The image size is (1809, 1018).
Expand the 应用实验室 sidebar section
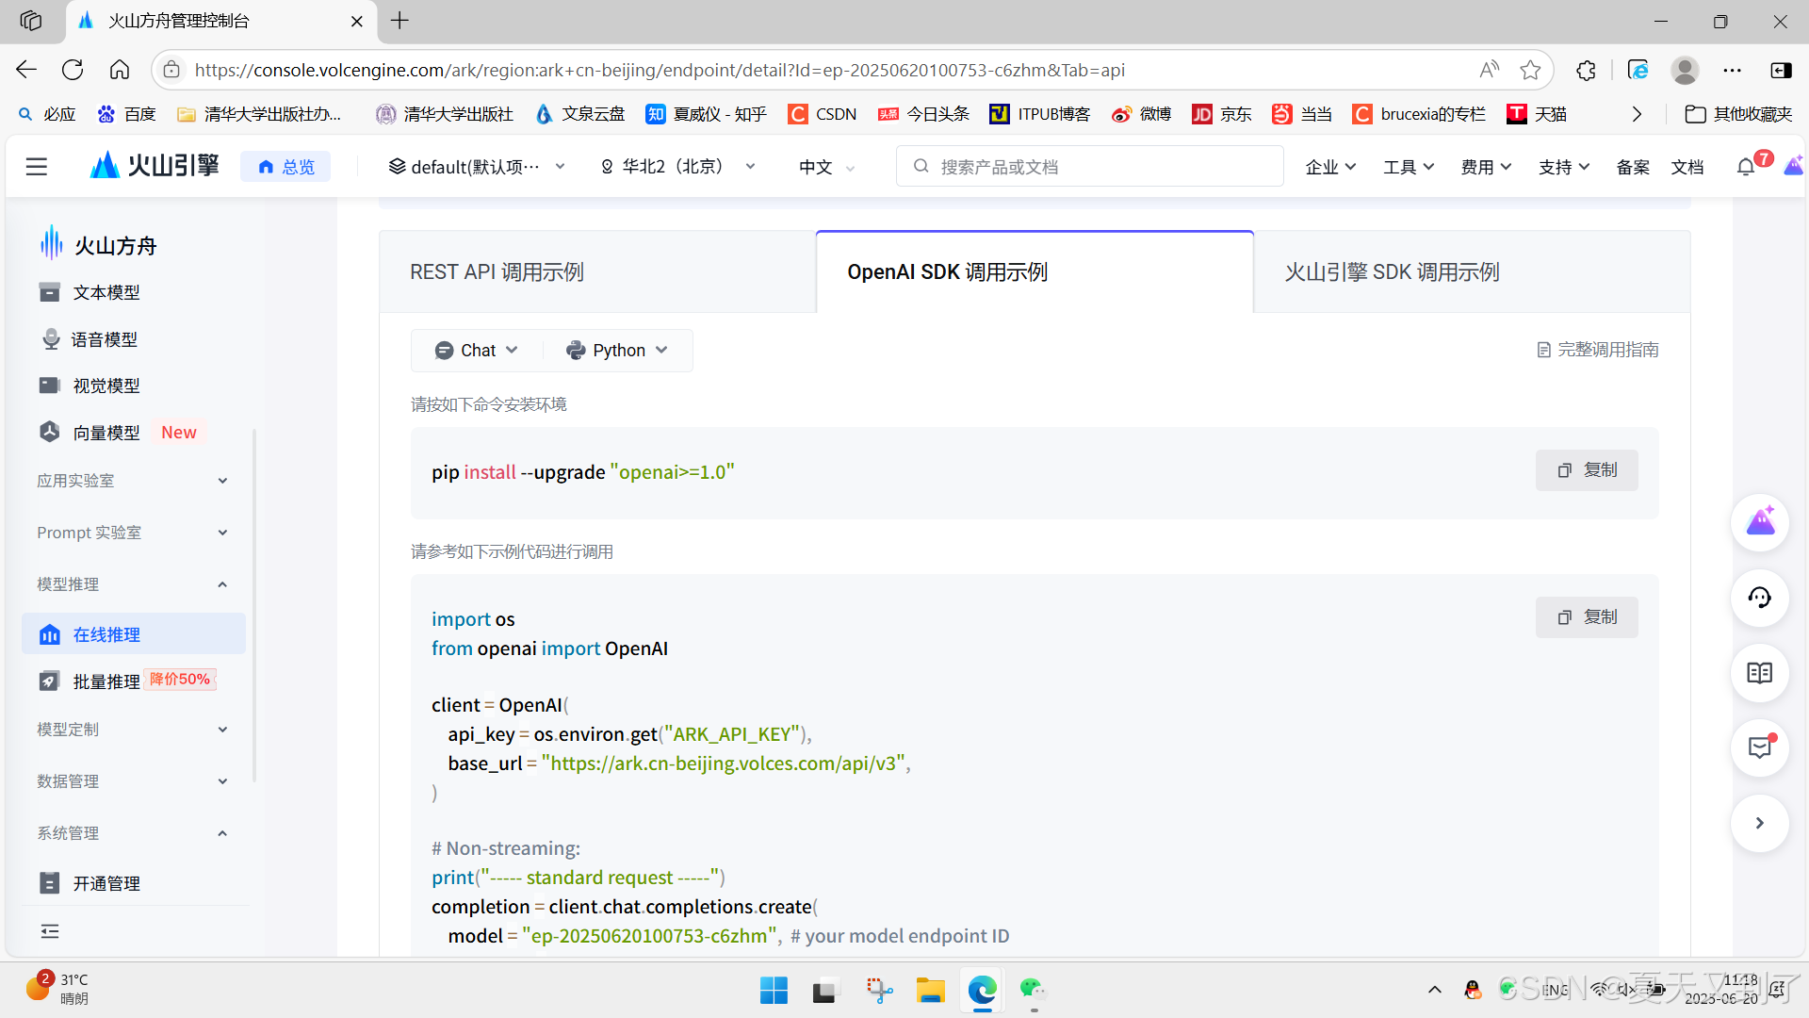coord(132,481)
